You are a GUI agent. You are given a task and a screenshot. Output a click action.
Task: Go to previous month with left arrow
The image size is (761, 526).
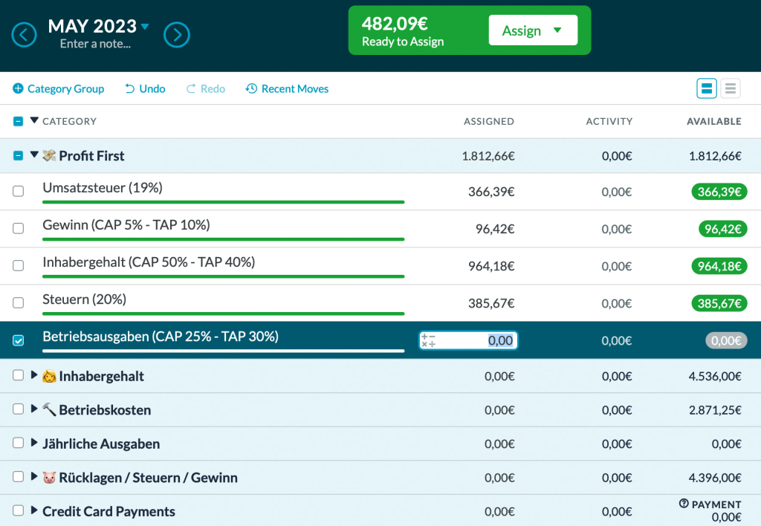pyautogui.click(x=25, y=34)
